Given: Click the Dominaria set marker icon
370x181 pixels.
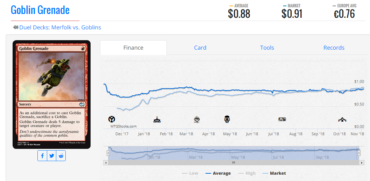Looking at the screenshot, I should coord(227,119).
